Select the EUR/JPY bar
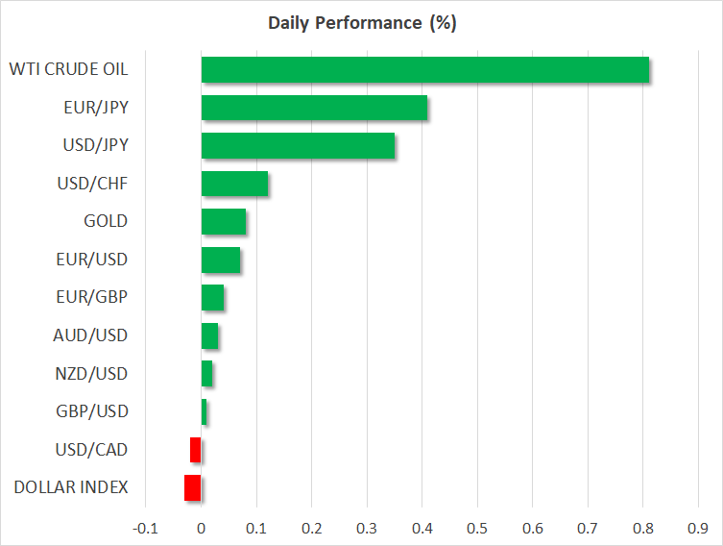This screenshot has height=546, width=723. [x=314, y=108]
